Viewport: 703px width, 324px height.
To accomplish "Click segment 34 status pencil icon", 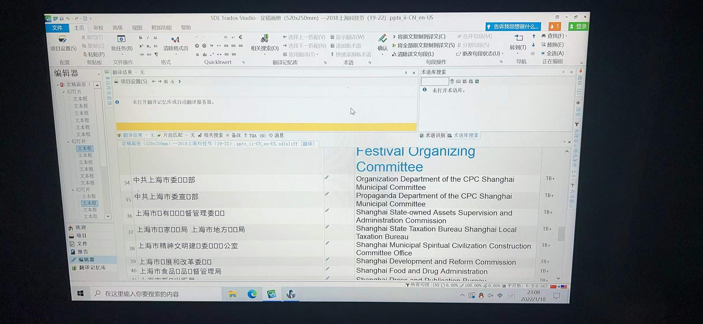I will coord(327,177).
